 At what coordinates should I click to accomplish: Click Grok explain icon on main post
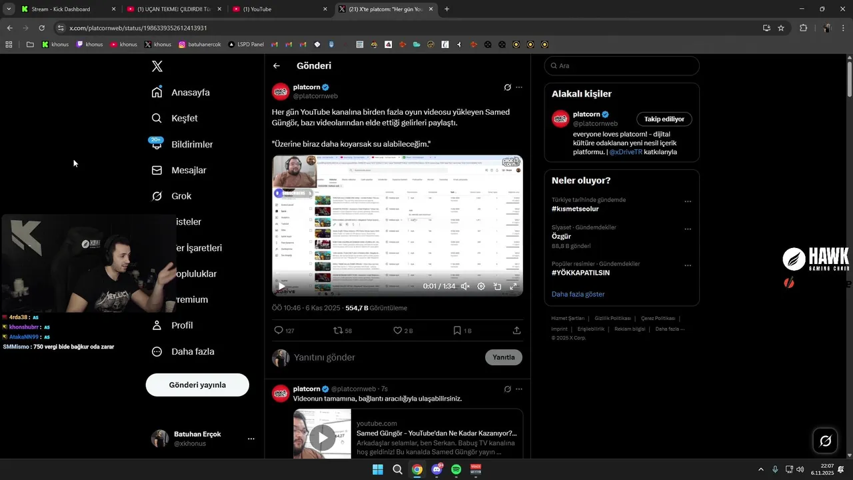[507, 87]
